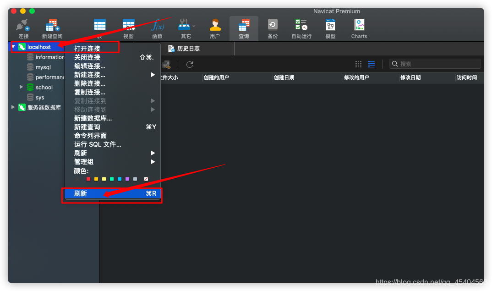Click the toolbar icon left of refresh

(x=166, y=65)
